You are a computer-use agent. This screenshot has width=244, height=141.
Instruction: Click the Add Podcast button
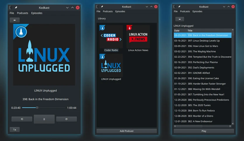point(126,131)
